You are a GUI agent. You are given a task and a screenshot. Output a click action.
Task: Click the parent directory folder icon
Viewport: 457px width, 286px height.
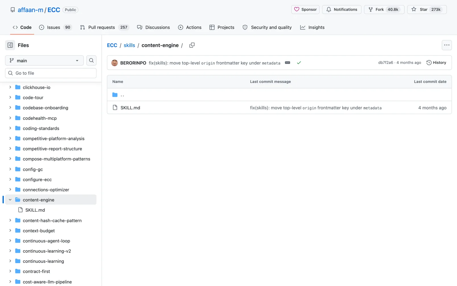click(115, 95)
